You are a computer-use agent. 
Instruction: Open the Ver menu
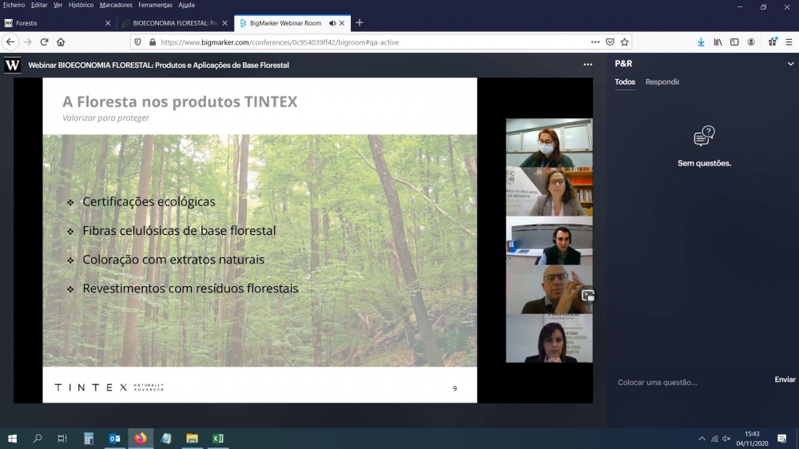pos(58,5)
